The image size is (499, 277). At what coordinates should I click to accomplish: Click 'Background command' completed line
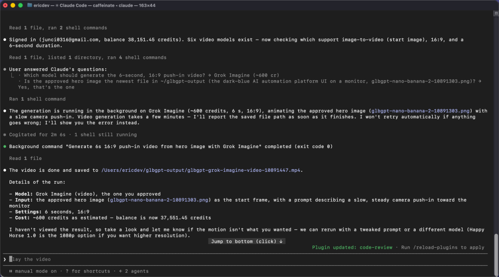171,147
